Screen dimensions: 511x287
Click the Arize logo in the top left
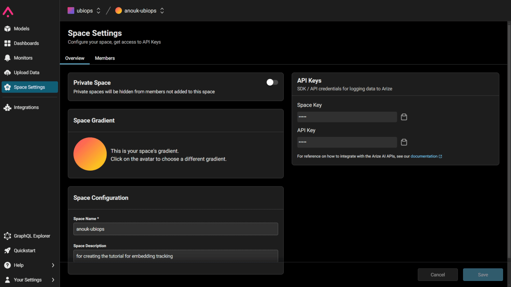8,12
